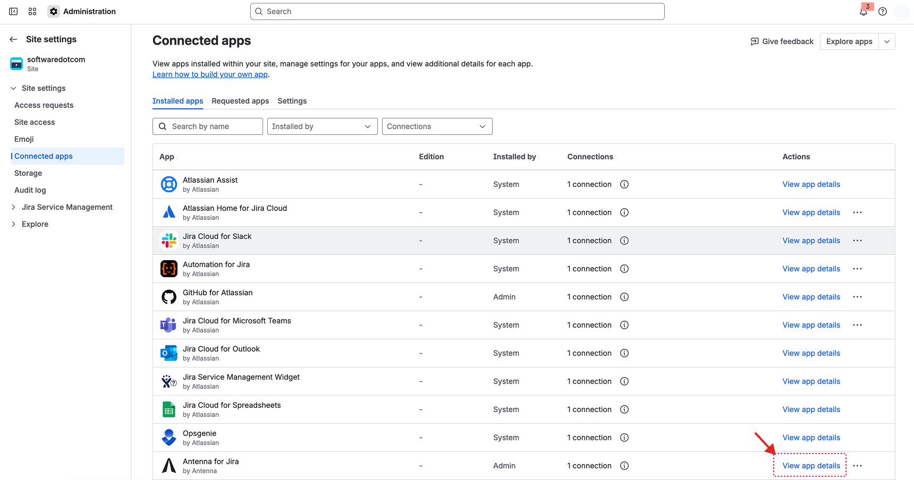Image resolution: width=914 pixels, height=480 pixels.
Task: Select Connected apps in sidebar
Action: point(67,156)
